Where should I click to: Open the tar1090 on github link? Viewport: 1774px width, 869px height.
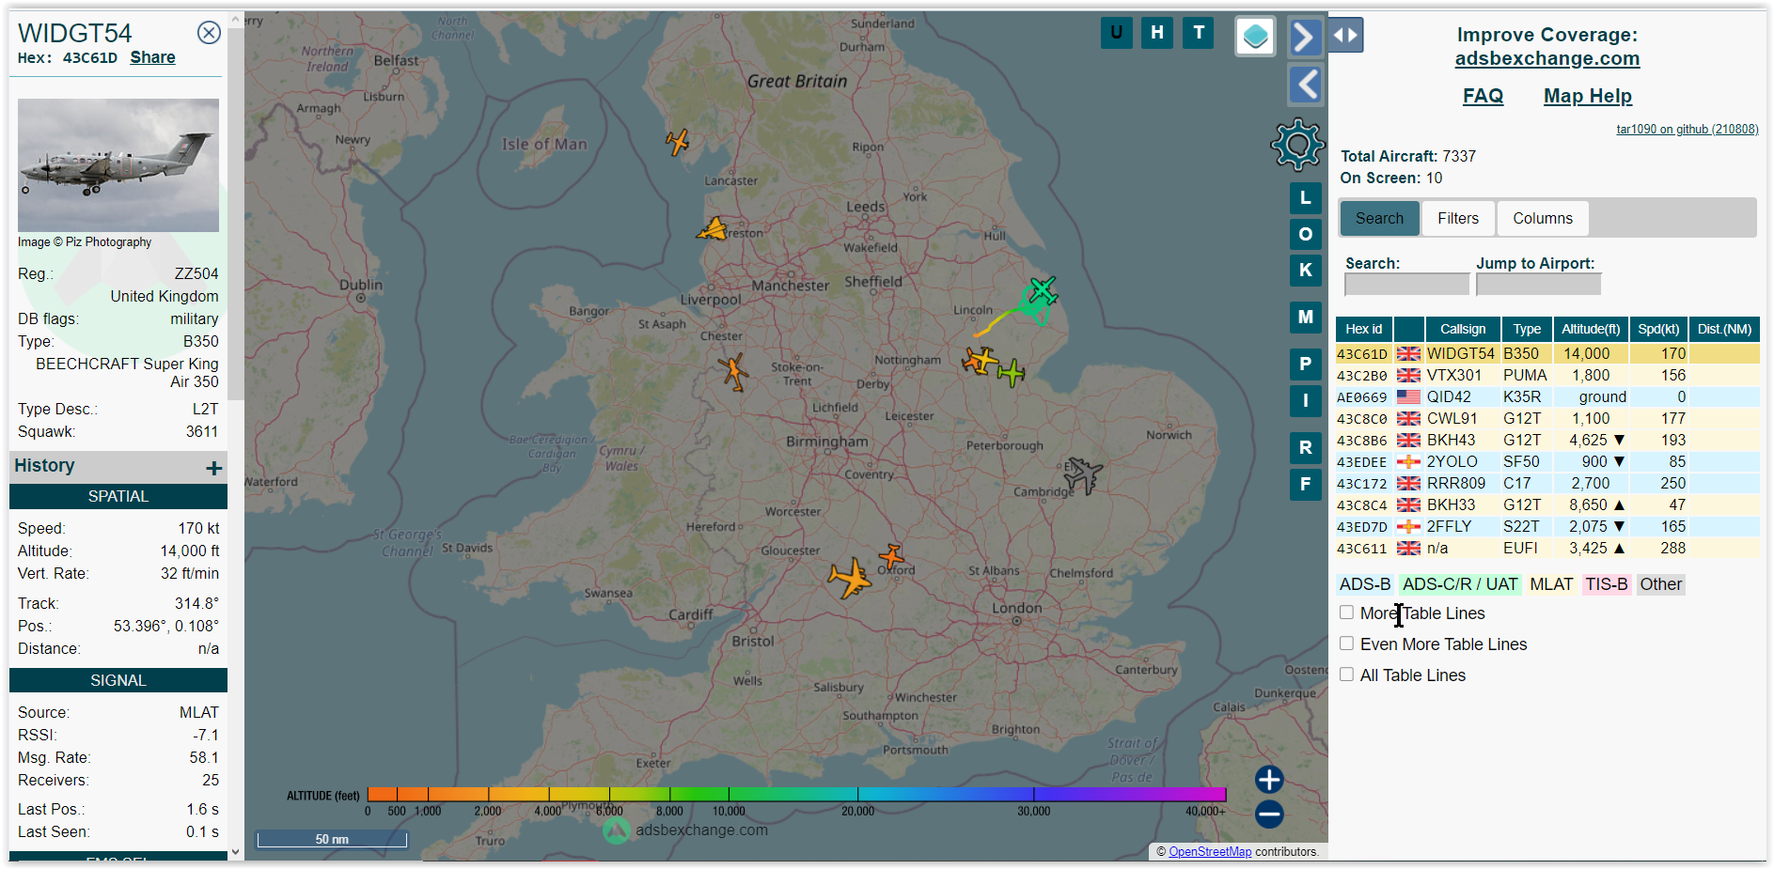click(1688, 130)
